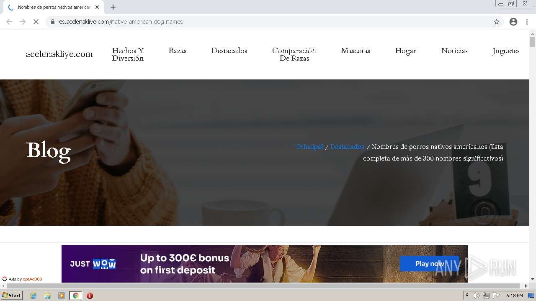Image resolution: width=536 pixels, height=301 pixels.
Task: Open the Juguetes menu item
Action: pyautogui.click(x=506, y=51)
